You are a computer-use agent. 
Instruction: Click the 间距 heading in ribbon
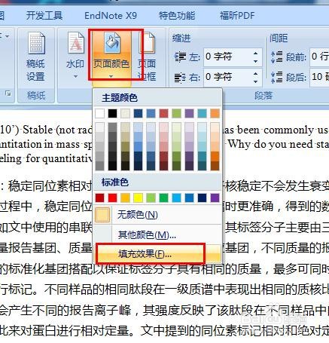(279, 38)
